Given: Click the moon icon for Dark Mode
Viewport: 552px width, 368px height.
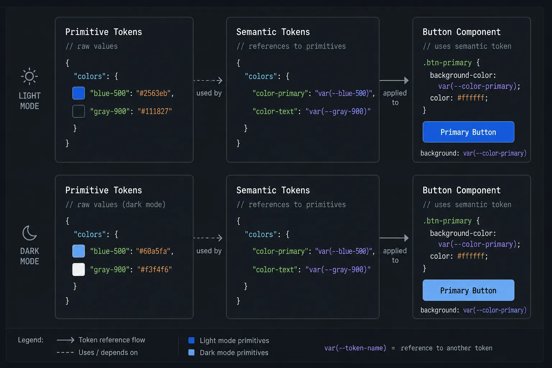Looking at the screenshot, I should point(29,233).
